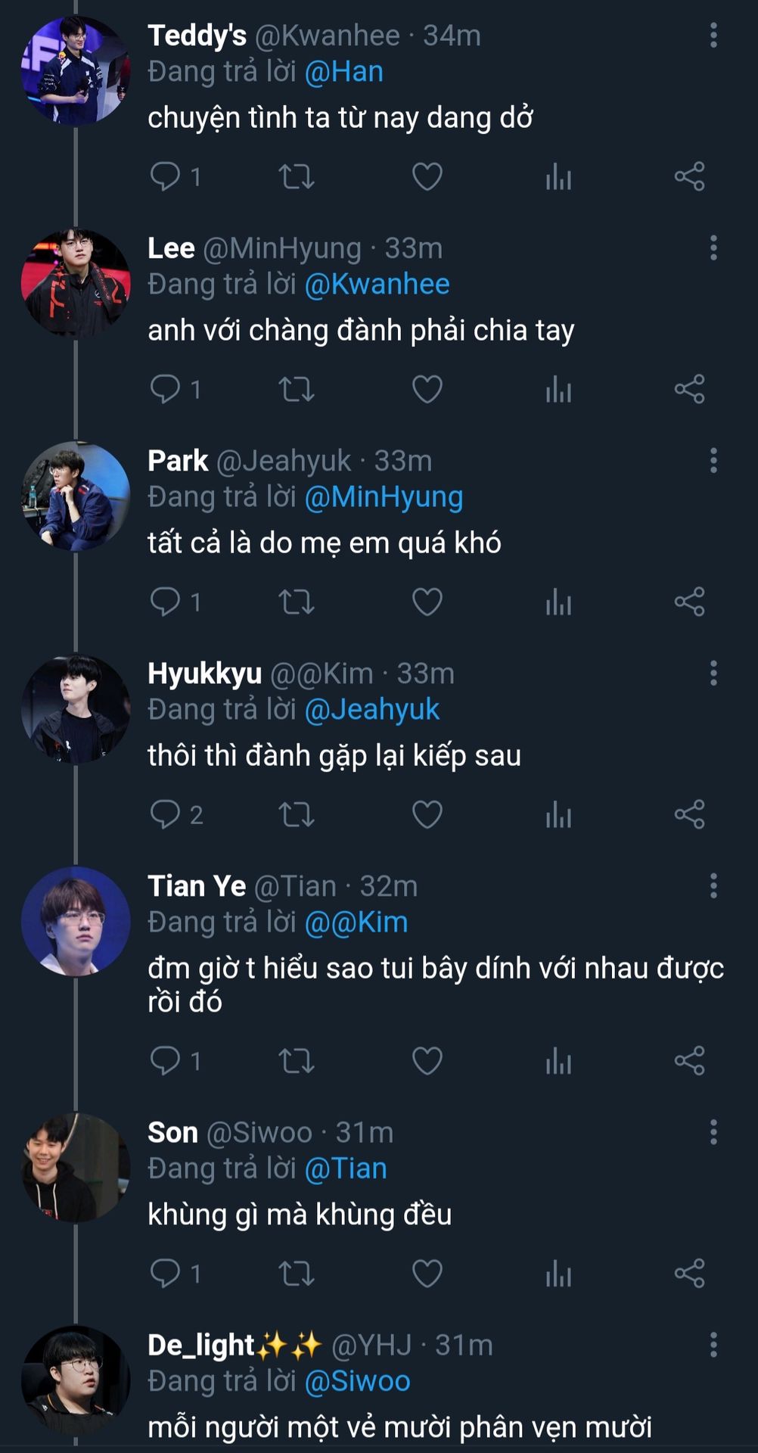Screen dimensions: 758x1453
Task: Expand options menu for Son's tweet
Action: [713, 1133]
